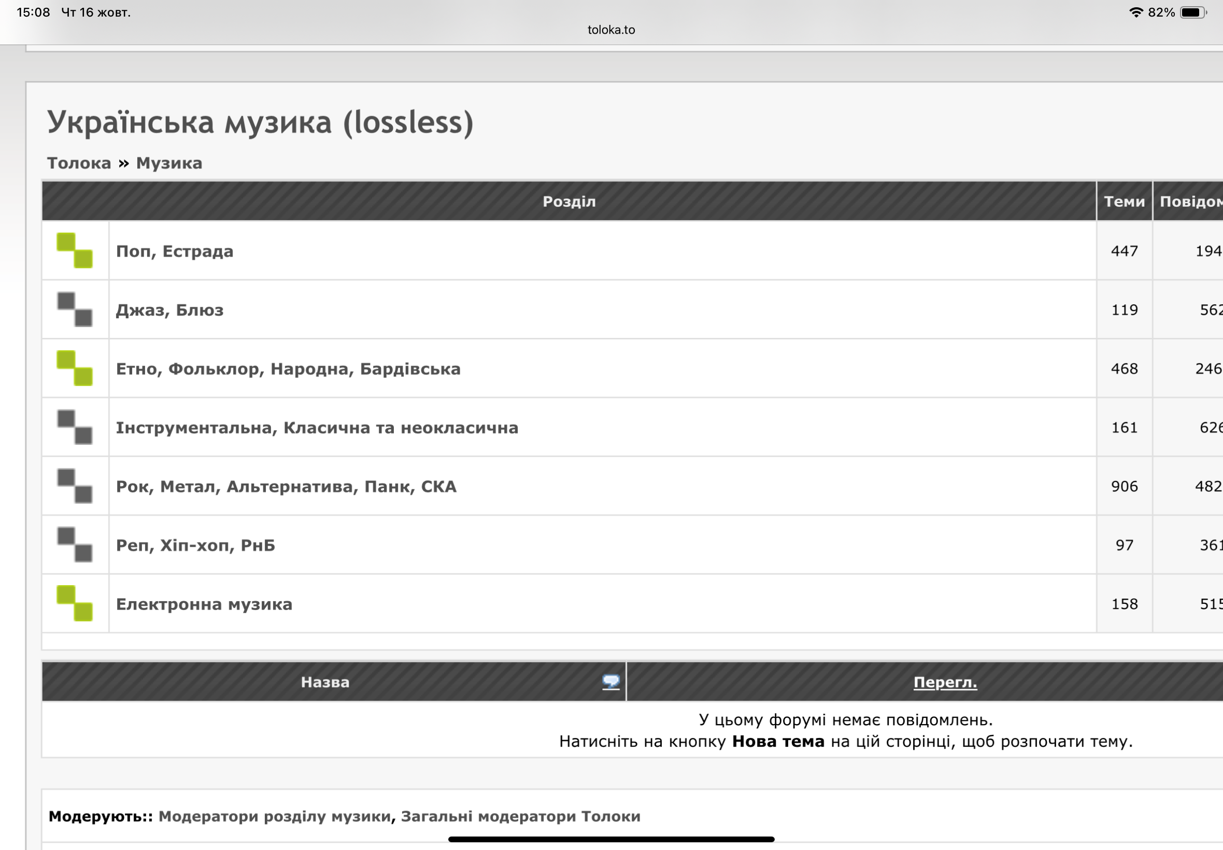Open the Реп, Хіп-хоп, РнБ section
The height and width of the screenshot is (850, 1223).
195,545
